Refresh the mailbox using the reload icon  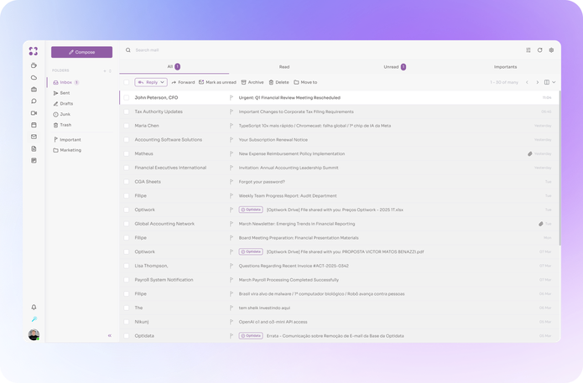(x=539, y=50)
